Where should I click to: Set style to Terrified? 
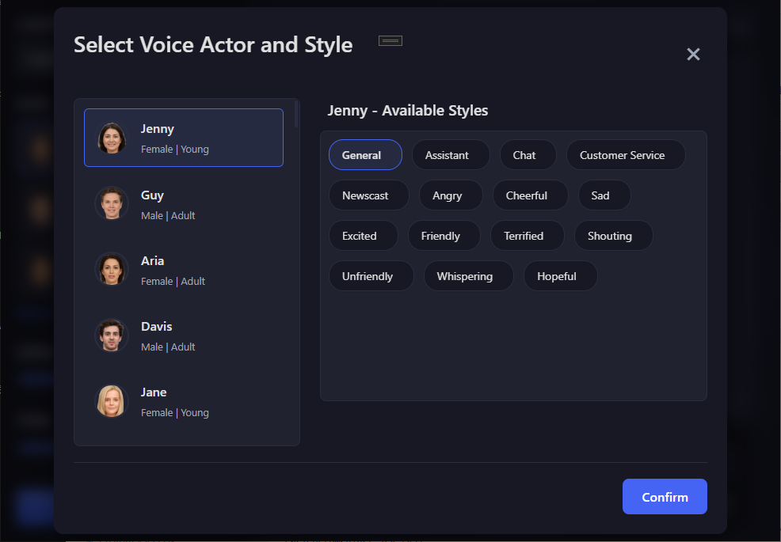coord(528,236)
